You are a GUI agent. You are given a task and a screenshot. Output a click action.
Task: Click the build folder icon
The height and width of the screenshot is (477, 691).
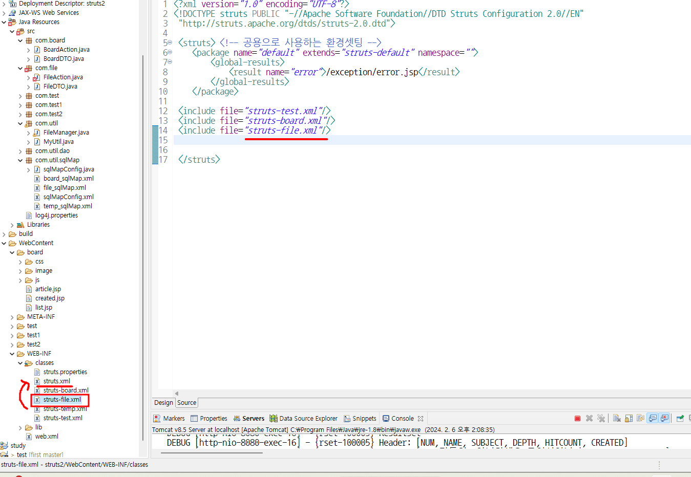point(12,234)
